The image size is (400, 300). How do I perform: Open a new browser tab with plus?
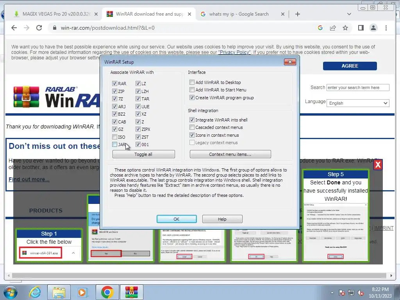click(297, 14)
